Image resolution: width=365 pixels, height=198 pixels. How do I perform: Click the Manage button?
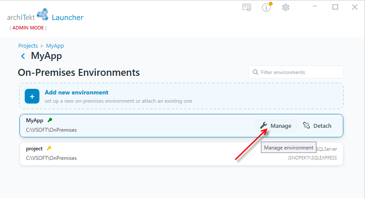pyautogui.click(x=276, y=126)
